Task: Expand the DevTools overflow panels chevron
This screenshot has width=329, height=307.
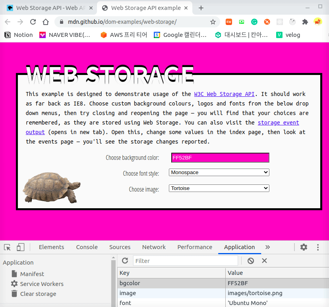Action: (x=267, y=247)
